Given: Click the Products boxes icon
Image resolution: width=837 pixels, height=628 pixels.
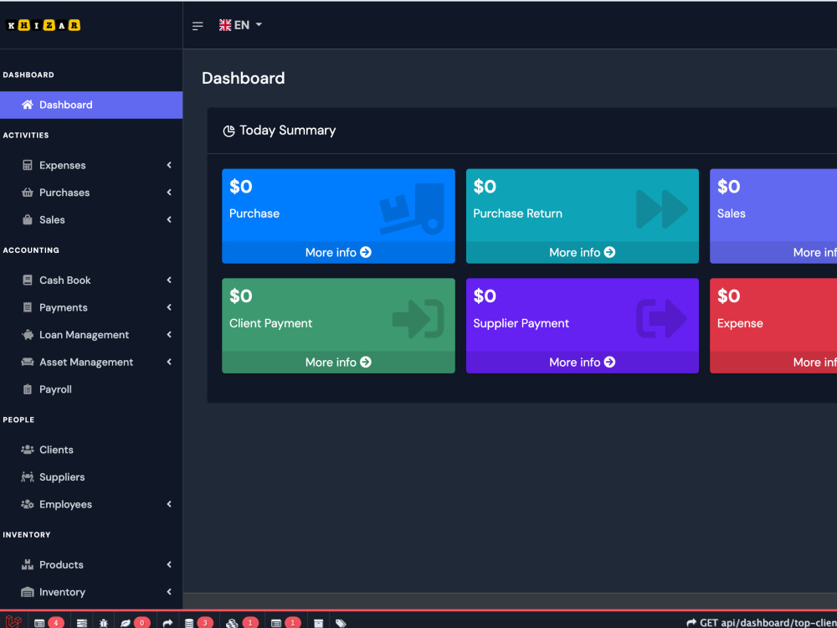Looking at the screenshot, I should (28, 564).
